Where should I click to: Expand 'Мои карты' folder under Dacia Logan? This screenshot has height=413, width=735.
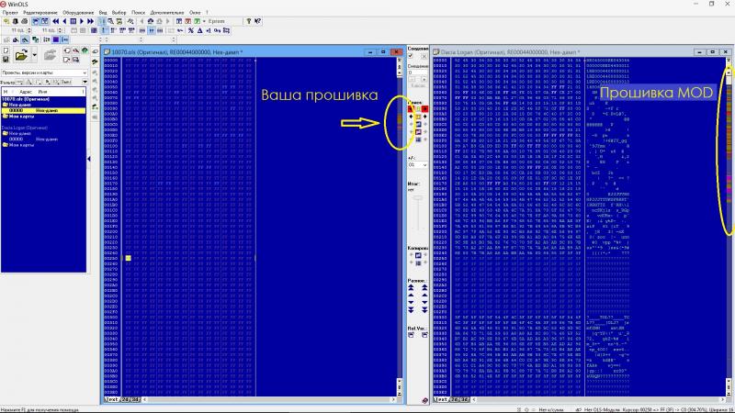tap(6, 145)
